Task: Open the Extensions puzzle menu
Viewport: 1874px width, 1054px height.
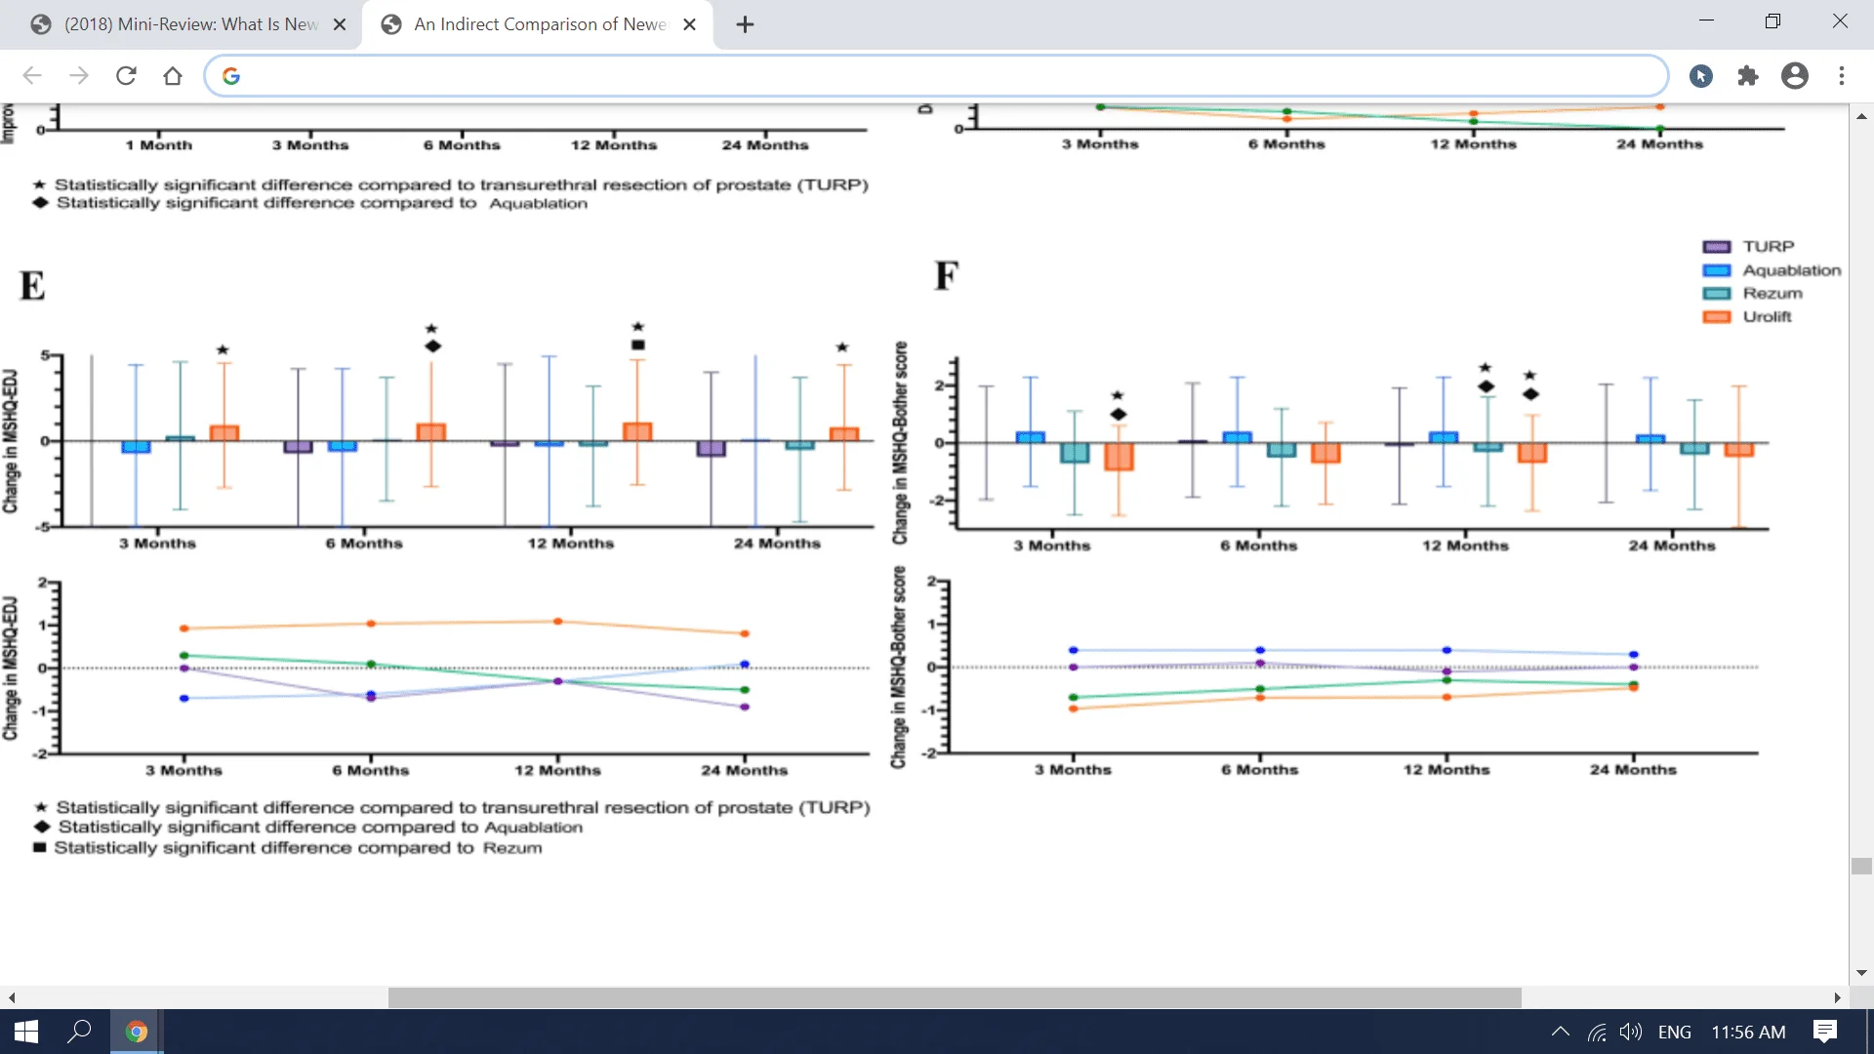Action: pos(1748,76)
